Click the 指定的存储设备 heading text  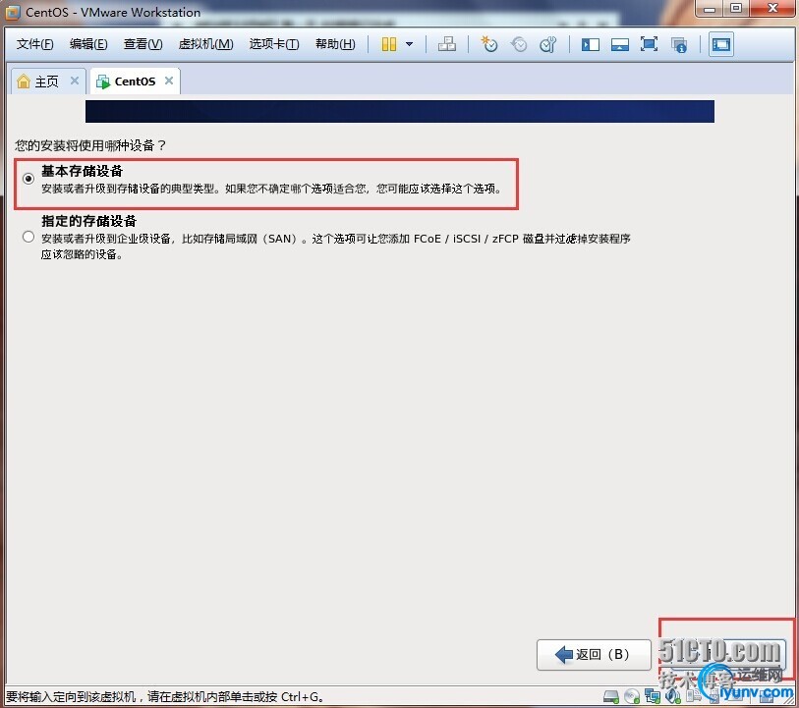89,221
